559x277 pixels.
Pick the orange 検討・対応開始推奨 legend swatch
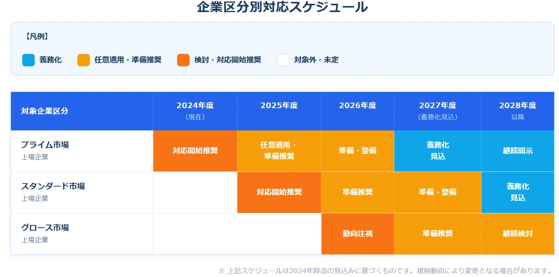coord(184,60)
